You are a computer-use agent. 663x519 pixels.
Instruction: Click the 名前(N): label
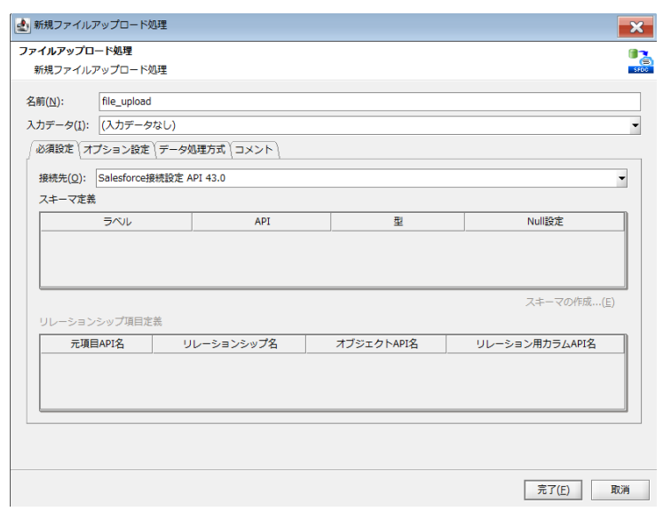[45, 102]
